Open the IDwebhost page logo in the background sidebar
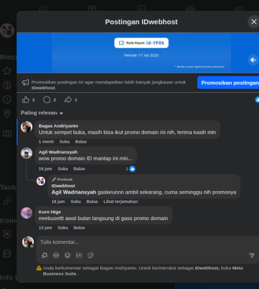Image resolution: width=259 pixels, height=289 pixels. click(x=7, y=31)
